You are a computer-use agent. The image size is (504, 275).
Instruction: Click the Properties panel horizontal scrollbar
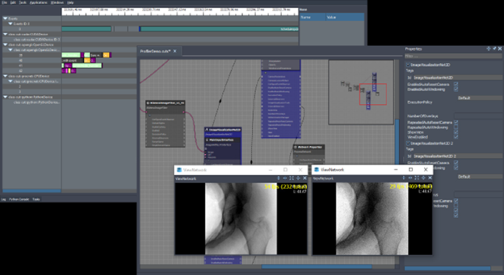[x=448, y=268]
